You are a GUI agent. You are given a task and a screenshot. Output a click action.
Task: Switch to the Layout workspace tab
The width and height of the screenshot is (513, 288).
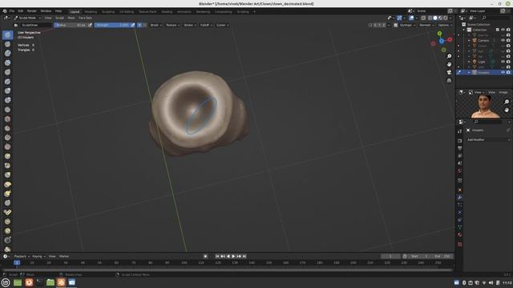pyautogui.click(x=75, y=12)
